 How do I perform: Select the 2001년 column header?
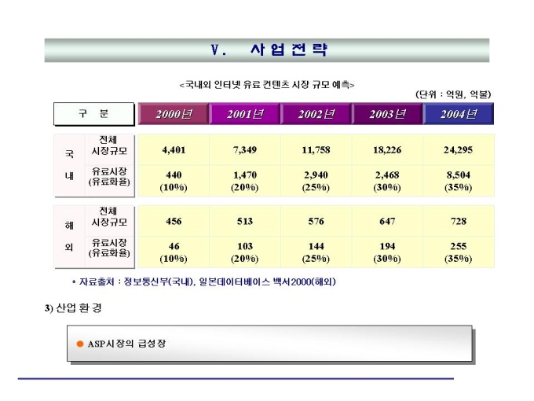click(x=245, y=114)
